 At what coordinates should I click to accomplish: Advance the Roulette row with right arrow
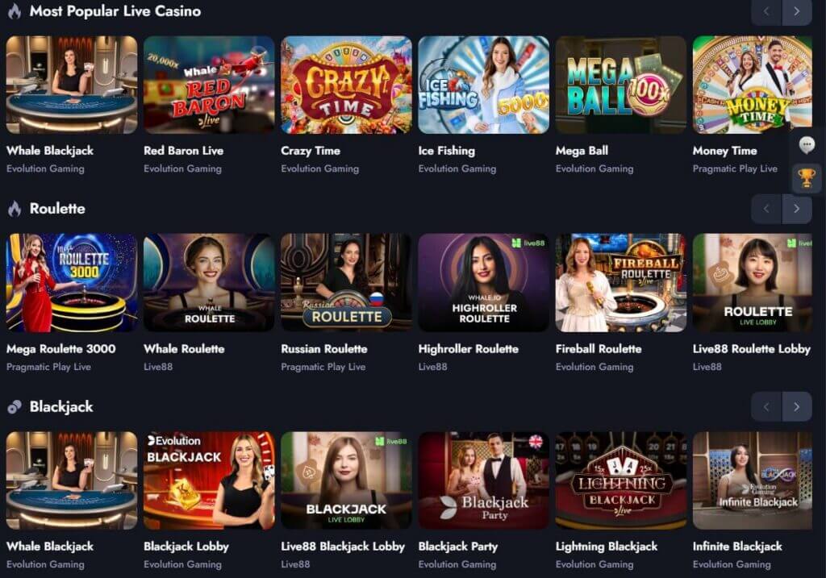click(x=796, y=209)
